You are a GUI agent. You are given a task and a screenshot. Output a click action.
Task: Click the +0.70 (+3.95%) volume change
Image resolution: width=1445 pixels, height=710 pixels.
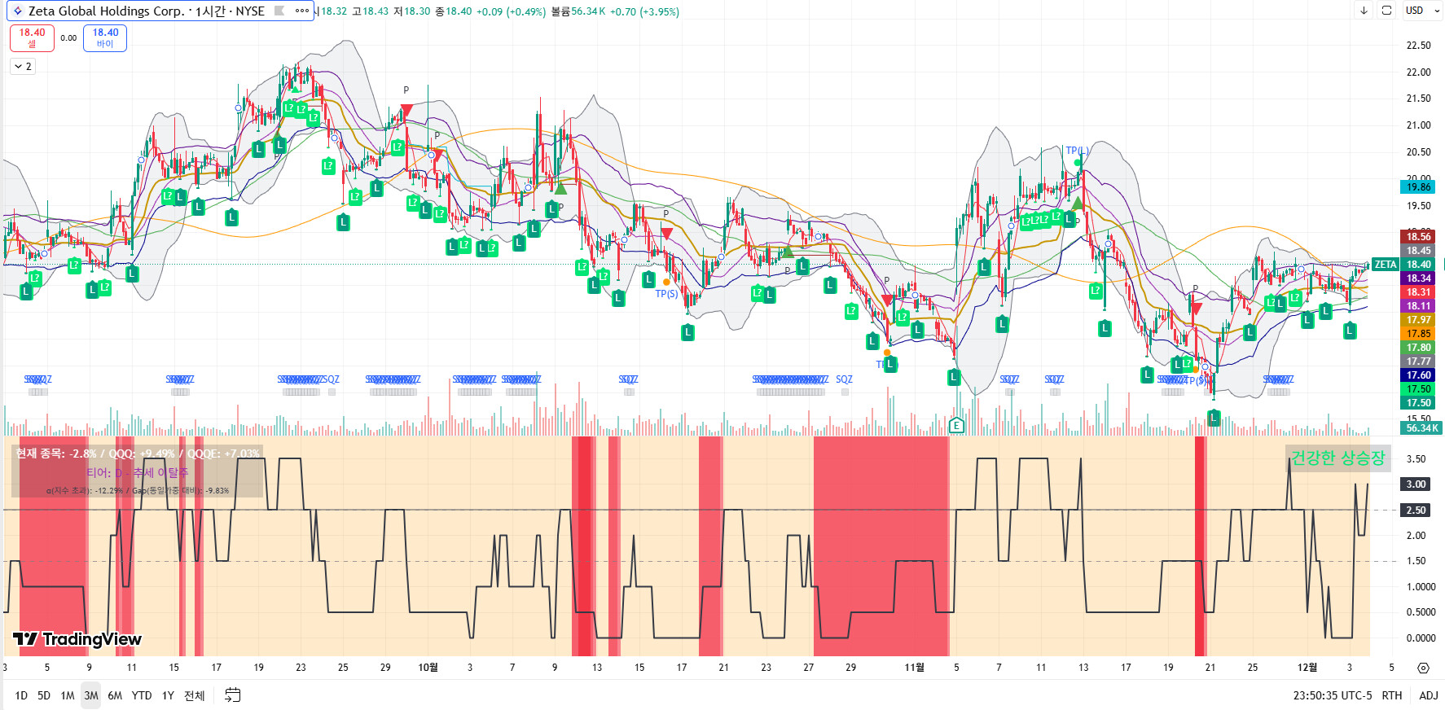[x=644, y=11]
